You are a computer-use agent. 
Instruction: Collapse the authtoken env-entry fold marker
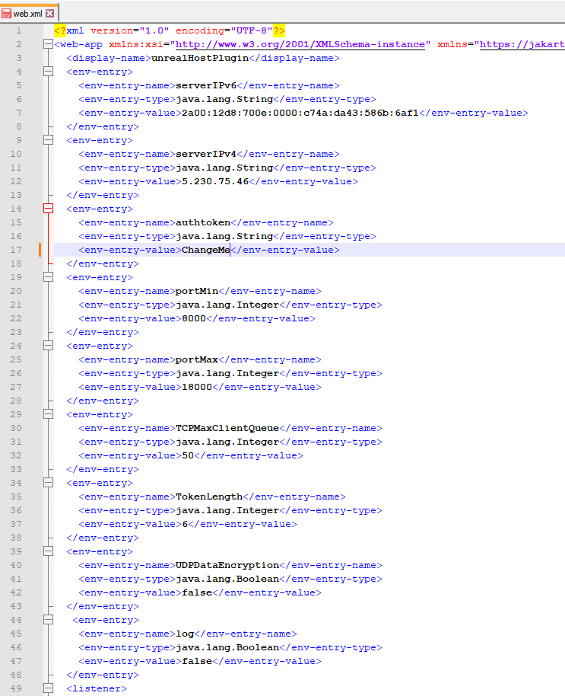point(49,209)
